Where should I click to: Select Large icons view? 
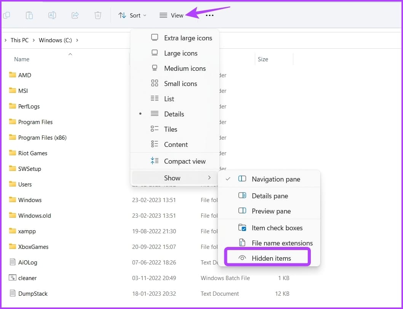pos(175,53)
